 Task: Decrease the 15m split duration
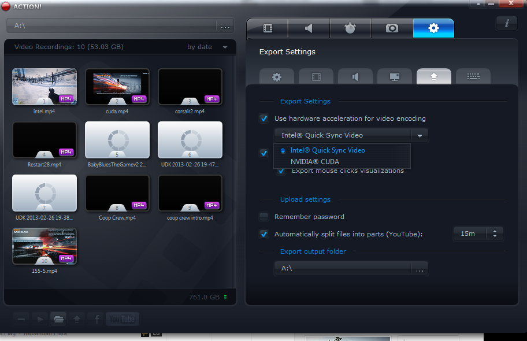(495, 236)
